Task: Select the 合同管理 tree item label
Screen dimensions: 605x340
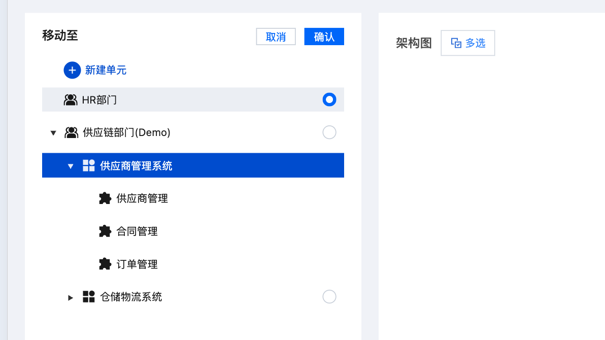Action: pyautogui.click(x=137, y=231)
